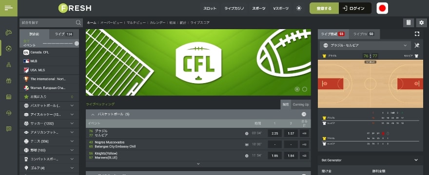Image resolution: width=429 pixels, height=175 pixels.
Task: Select second banner carousel dot
Action: (x=305, y=89)
